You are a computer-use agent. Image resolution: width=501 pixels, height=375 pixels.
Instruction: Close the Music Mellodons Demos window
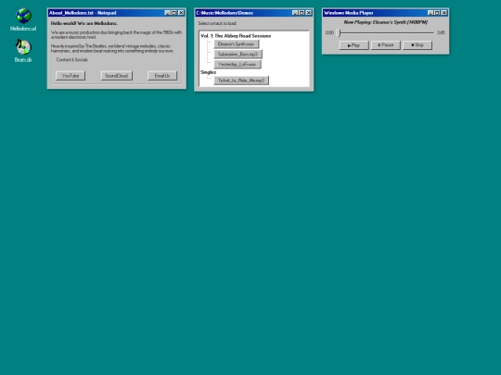click(309, 13)
